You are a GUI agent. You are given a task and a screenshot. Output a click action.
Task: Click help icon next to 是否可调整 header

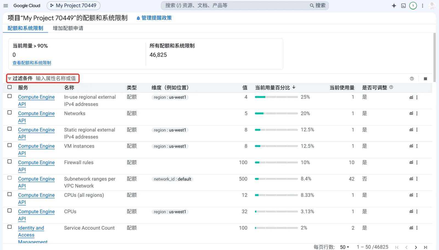(391, 87)
